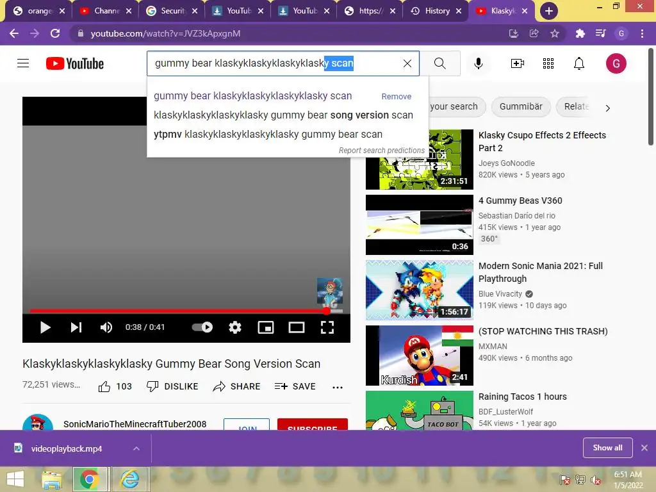Open the YouTube apps grid
Viewport: 656px width, 492px height.
coord(548,63)
